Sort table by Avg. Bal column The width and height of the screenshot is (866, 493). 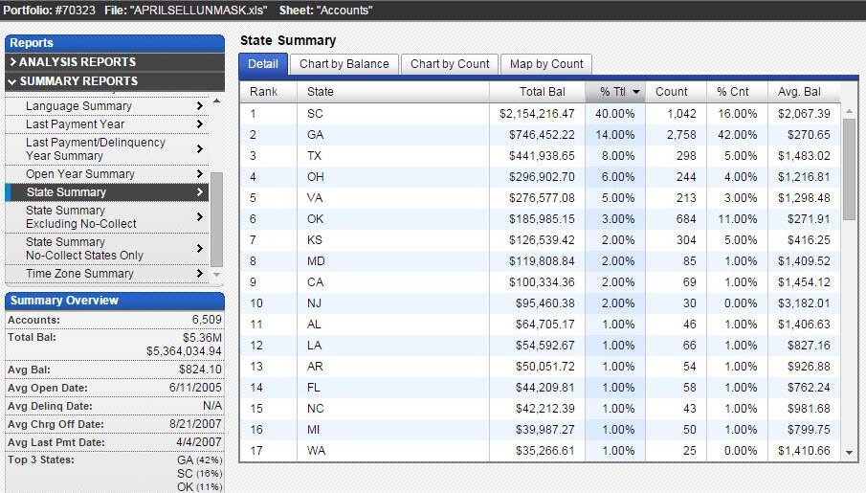(x=798, y=92)
